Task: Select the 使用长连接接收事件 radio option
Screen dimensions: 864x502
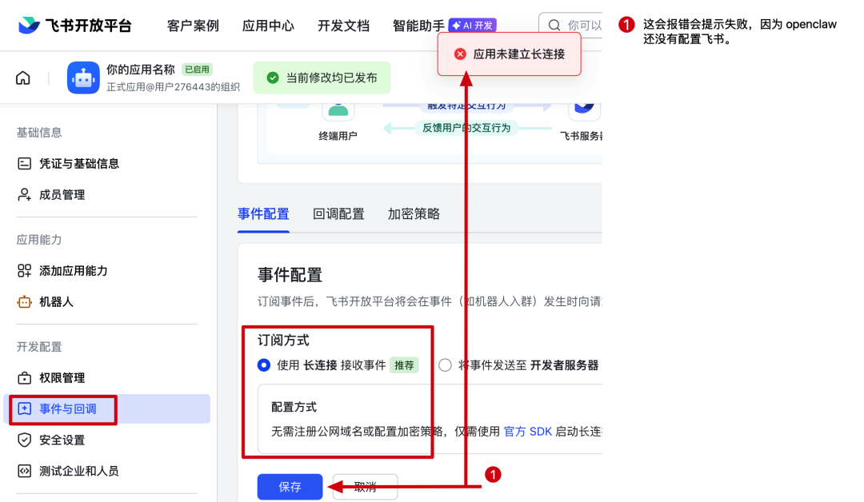Action: click(x=264, y=365)
